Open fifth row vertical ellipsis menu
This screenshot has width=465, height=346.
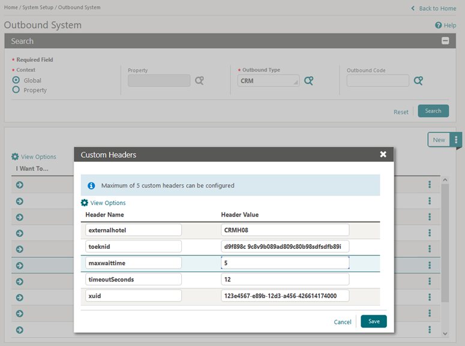tap(430, 249)
